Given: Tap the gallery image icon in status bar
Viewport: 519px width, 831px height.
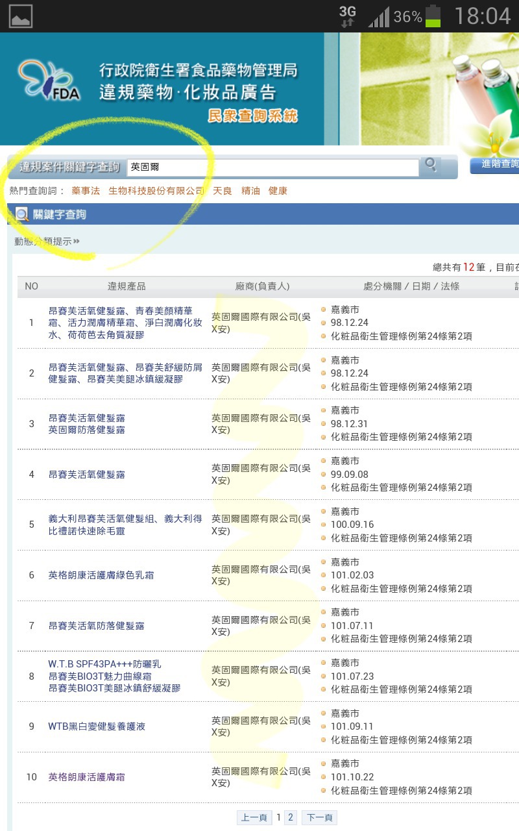Looking at the screenshot, I should tap(21, 16).
